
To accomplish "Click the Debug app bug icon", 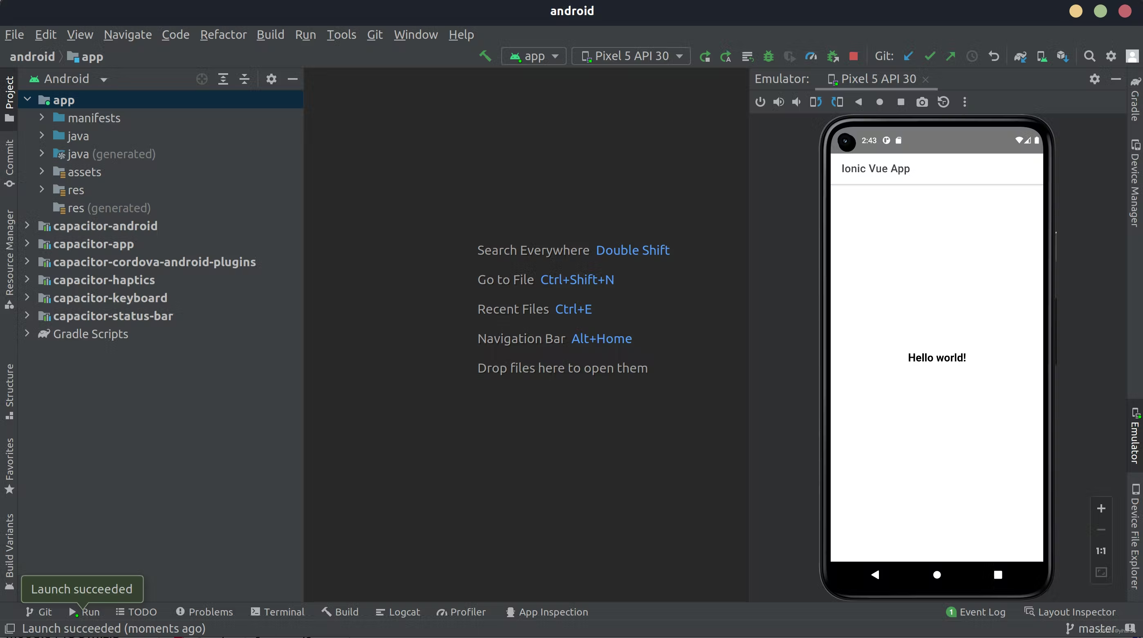I will pos(769,56).
